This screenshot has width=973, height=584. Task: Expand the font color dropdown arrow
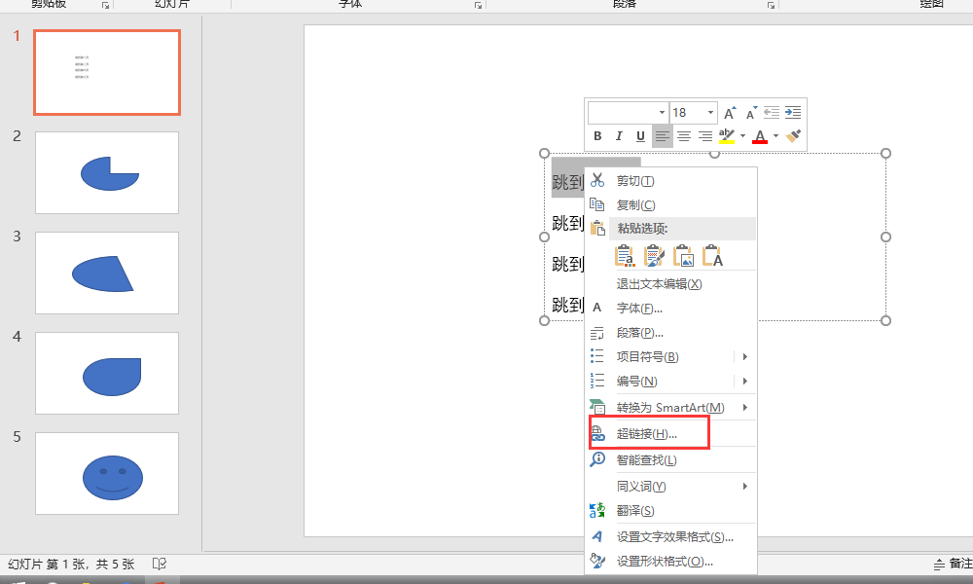(x=775, y=136)
